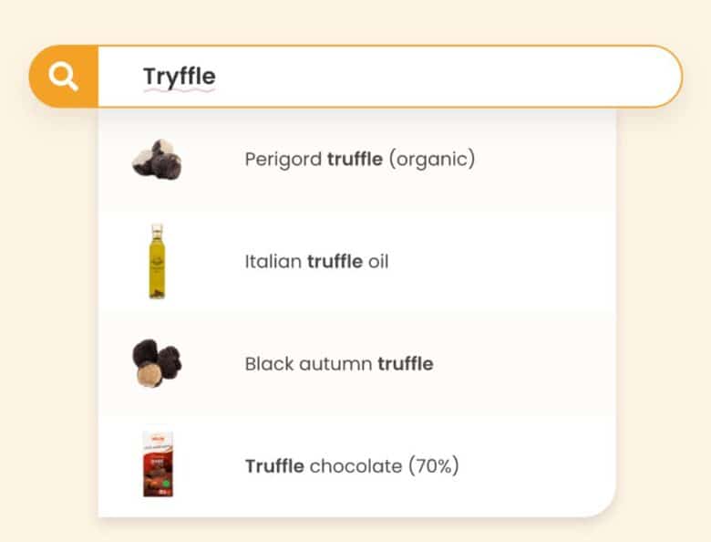Pick the Black autumn truffle suggestion
Image resolution: width=711 pixels, height=542 pixels.
tap(338, 364)
